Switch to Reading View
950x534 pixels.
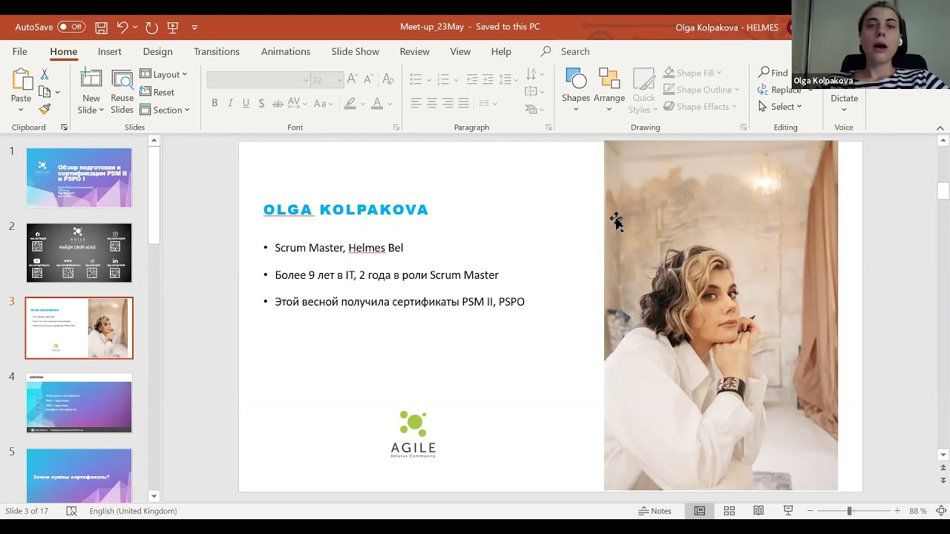coord(759,511)
